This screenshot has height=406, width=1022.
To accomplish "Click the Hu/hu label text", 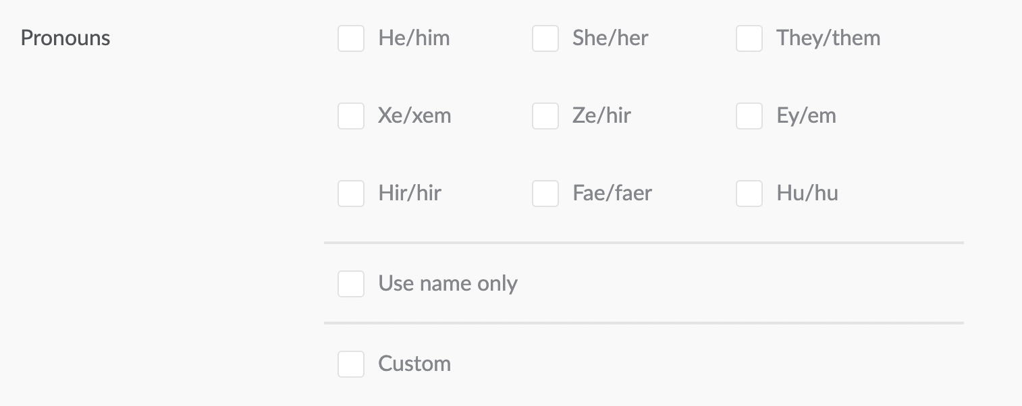I will click(807, 194).
